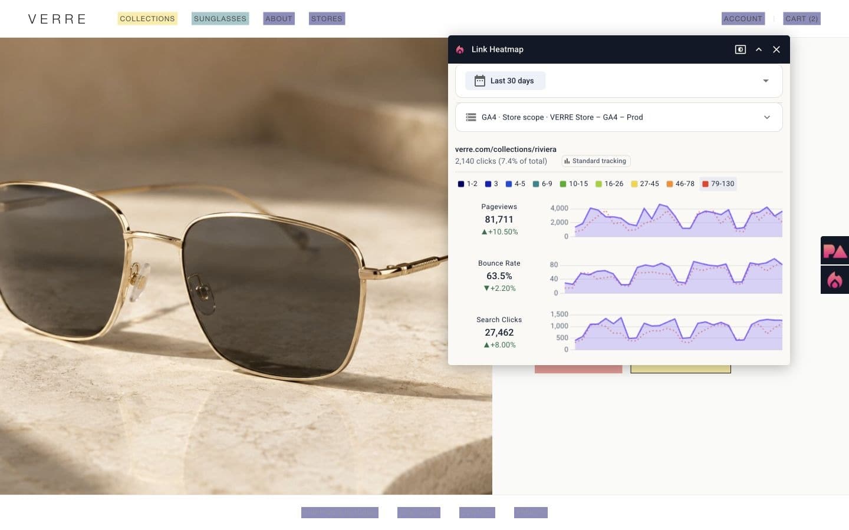Click the +8.00% search clicks change indicator
This screenshot has width=849, height=530.
pos(500,345)
